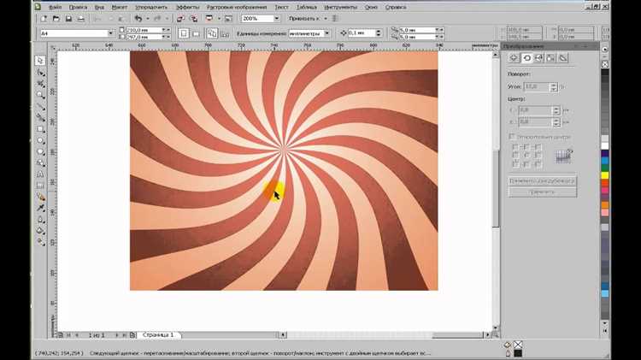Image resolution: width=641 pixels, height=360 pixels.
Task: Select the Rectangle tool
Action: click(x=39, y=129)
